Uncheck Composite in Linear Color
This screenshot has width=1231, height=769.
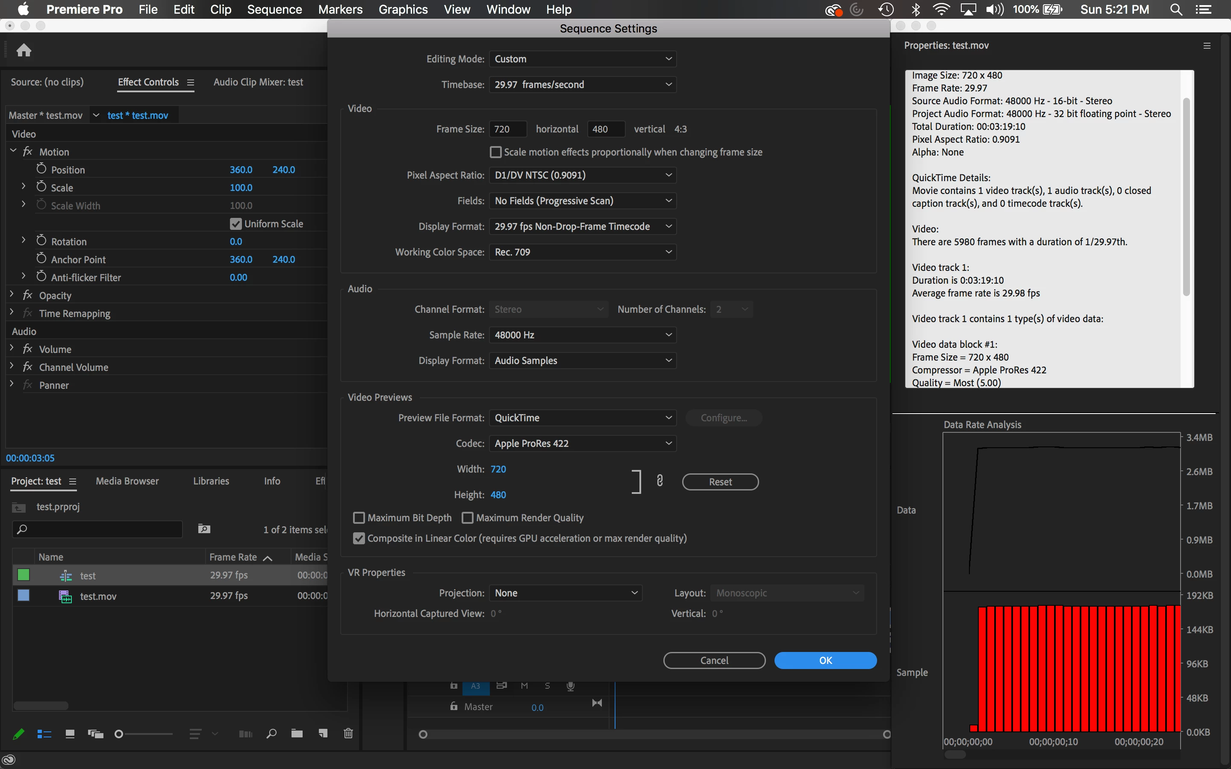click(359, 538)
